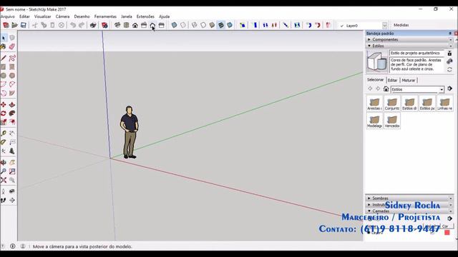The image size is (458, 257).
Task: Select the Push/Pull tool
Action: point(12,105)
